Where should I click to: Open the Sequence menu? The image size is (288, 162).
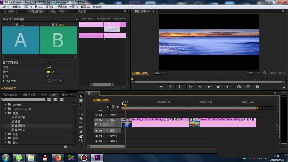tap(50, 7)
